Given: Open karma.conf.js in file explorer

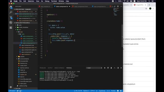Looking at the screenshot, I should click(x=25, y=68).
